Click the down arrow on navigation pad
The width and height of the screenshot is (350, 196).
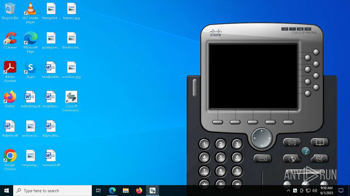point(262,146)
